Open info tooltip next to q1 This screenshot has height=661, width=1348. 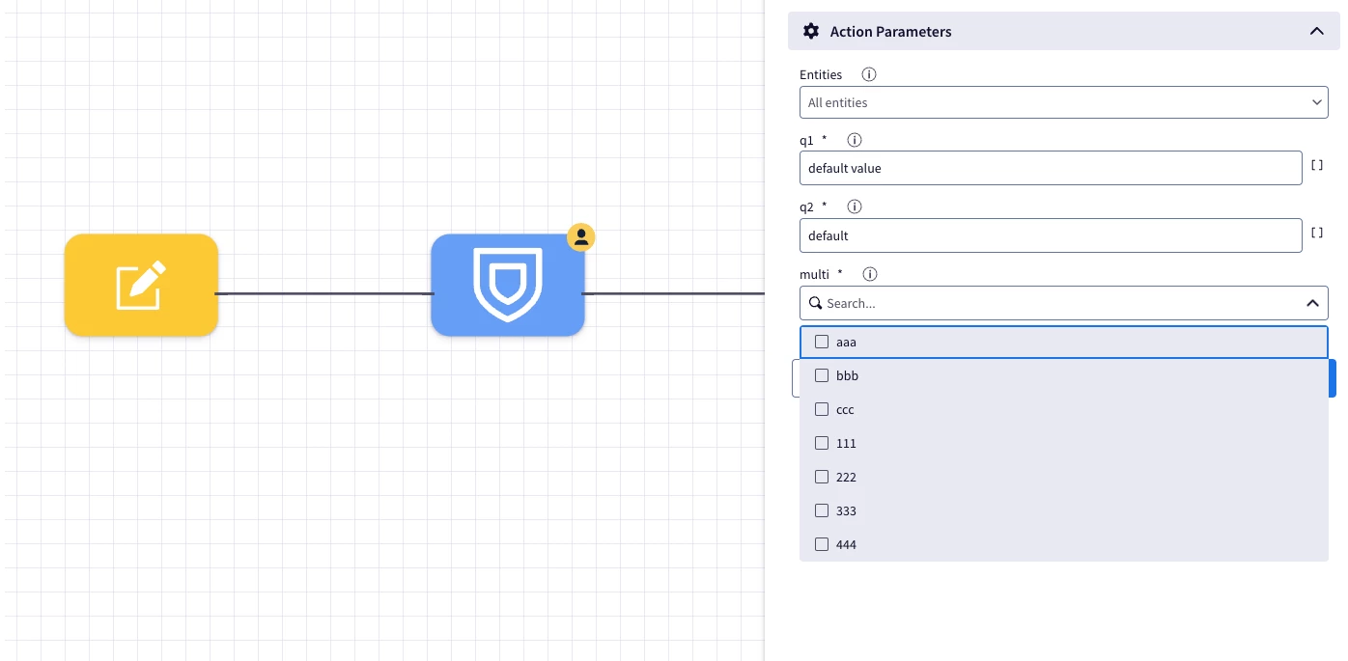(854, 140)
